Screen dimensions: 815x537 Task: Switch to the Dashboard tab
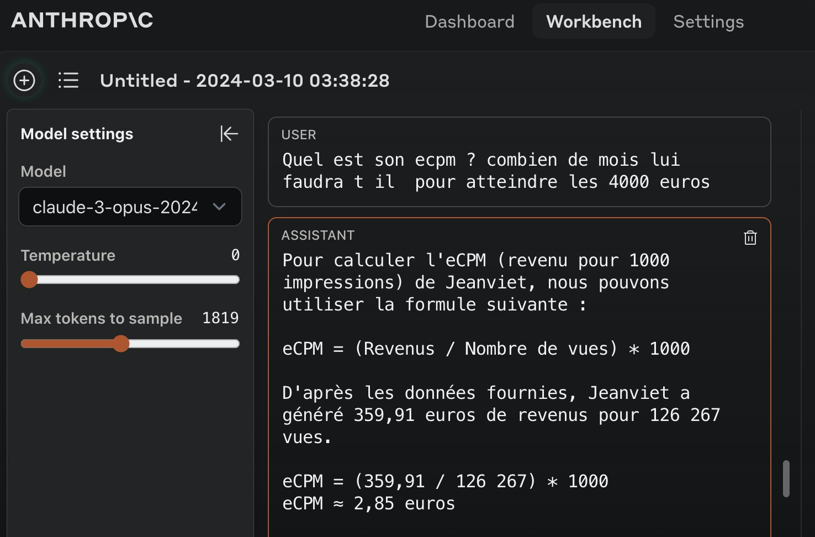(x=469, y=22)
